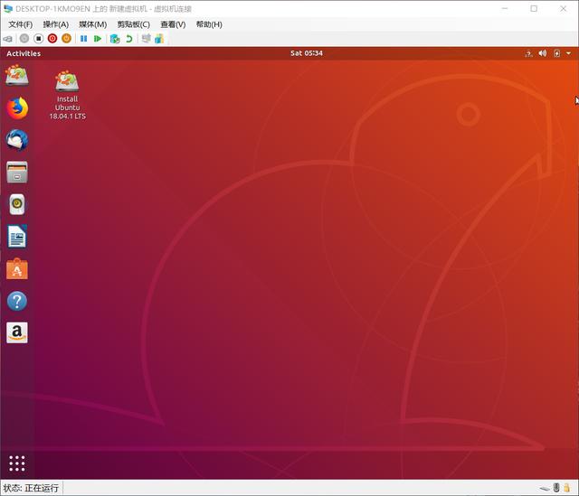The height and width of the screenshot is (496, 579).
Task: Open the 操作(A) menu
Action: (56, 24)
